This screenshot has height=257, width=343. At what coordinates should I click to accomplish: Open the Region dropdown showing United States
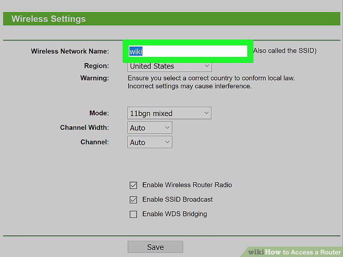click(x=169, y=66)
